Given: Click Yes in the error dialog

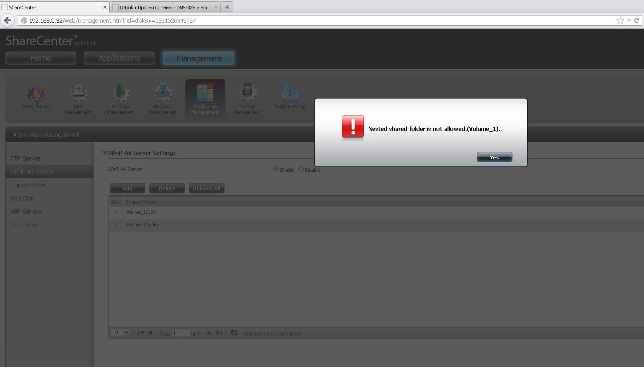Looking at the screenshot, I should [x=494, y=157].
